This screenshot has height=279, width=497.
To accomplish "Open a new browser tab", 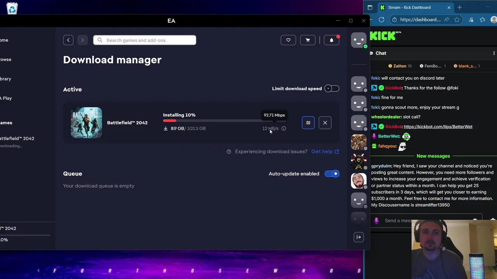I will pyautogui.click(x=460, y=7).
